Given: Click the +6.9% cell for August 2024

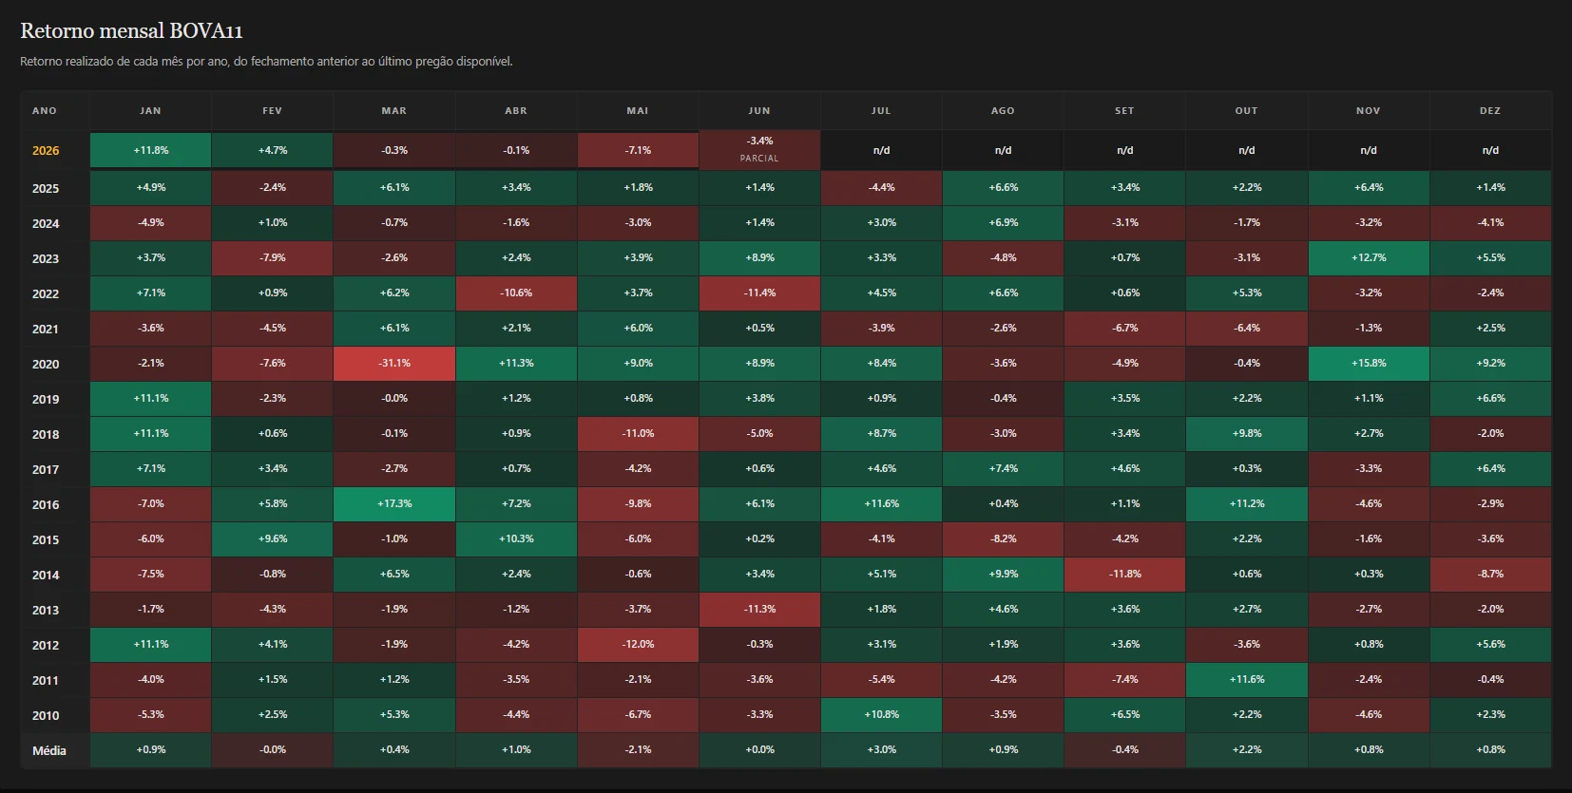Looking at the screenshot, I should click(x=1003, y=222).
